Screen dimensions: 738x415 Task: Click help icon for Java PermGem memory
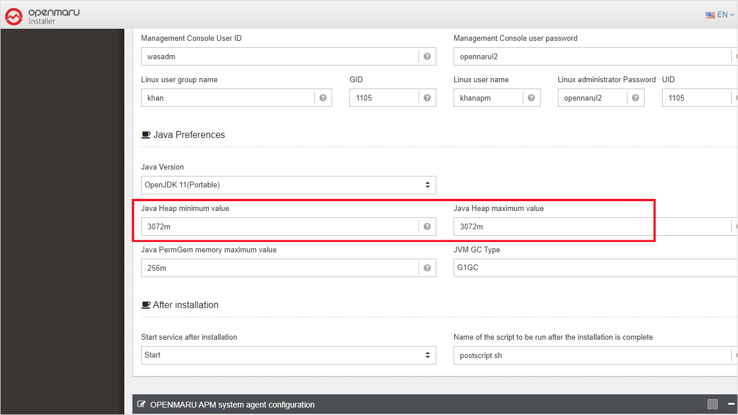tap(427, 268)
